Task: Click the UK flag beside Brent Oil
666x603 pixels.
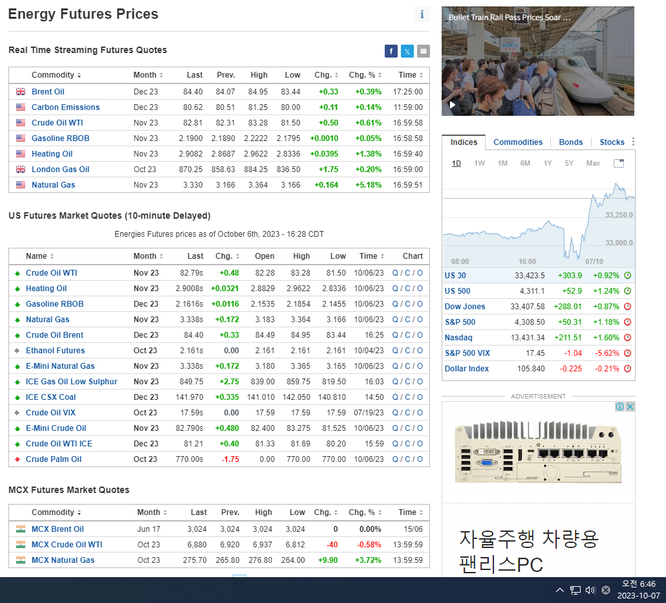Action: point(21,92)
